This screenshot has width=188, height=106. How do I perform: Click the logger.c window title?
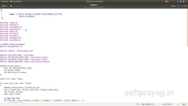click(94, 5)
